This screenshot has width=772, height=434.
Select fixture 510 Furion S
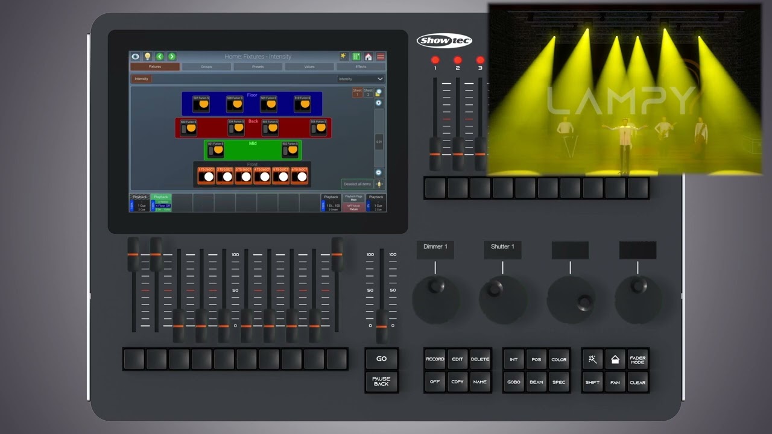(x=302, y=104)
